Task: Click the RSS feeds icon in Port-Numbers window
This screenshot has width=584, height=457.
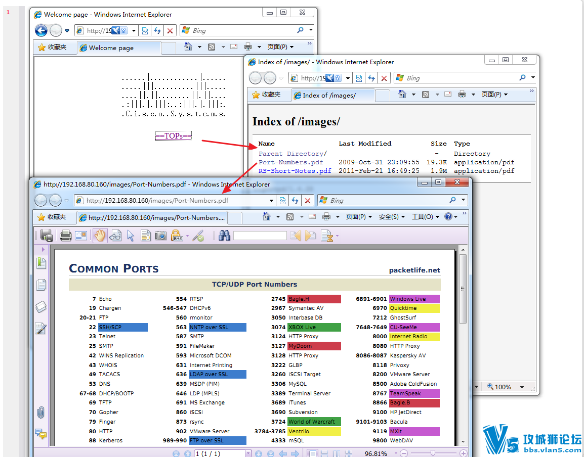Action: point(290,216)
